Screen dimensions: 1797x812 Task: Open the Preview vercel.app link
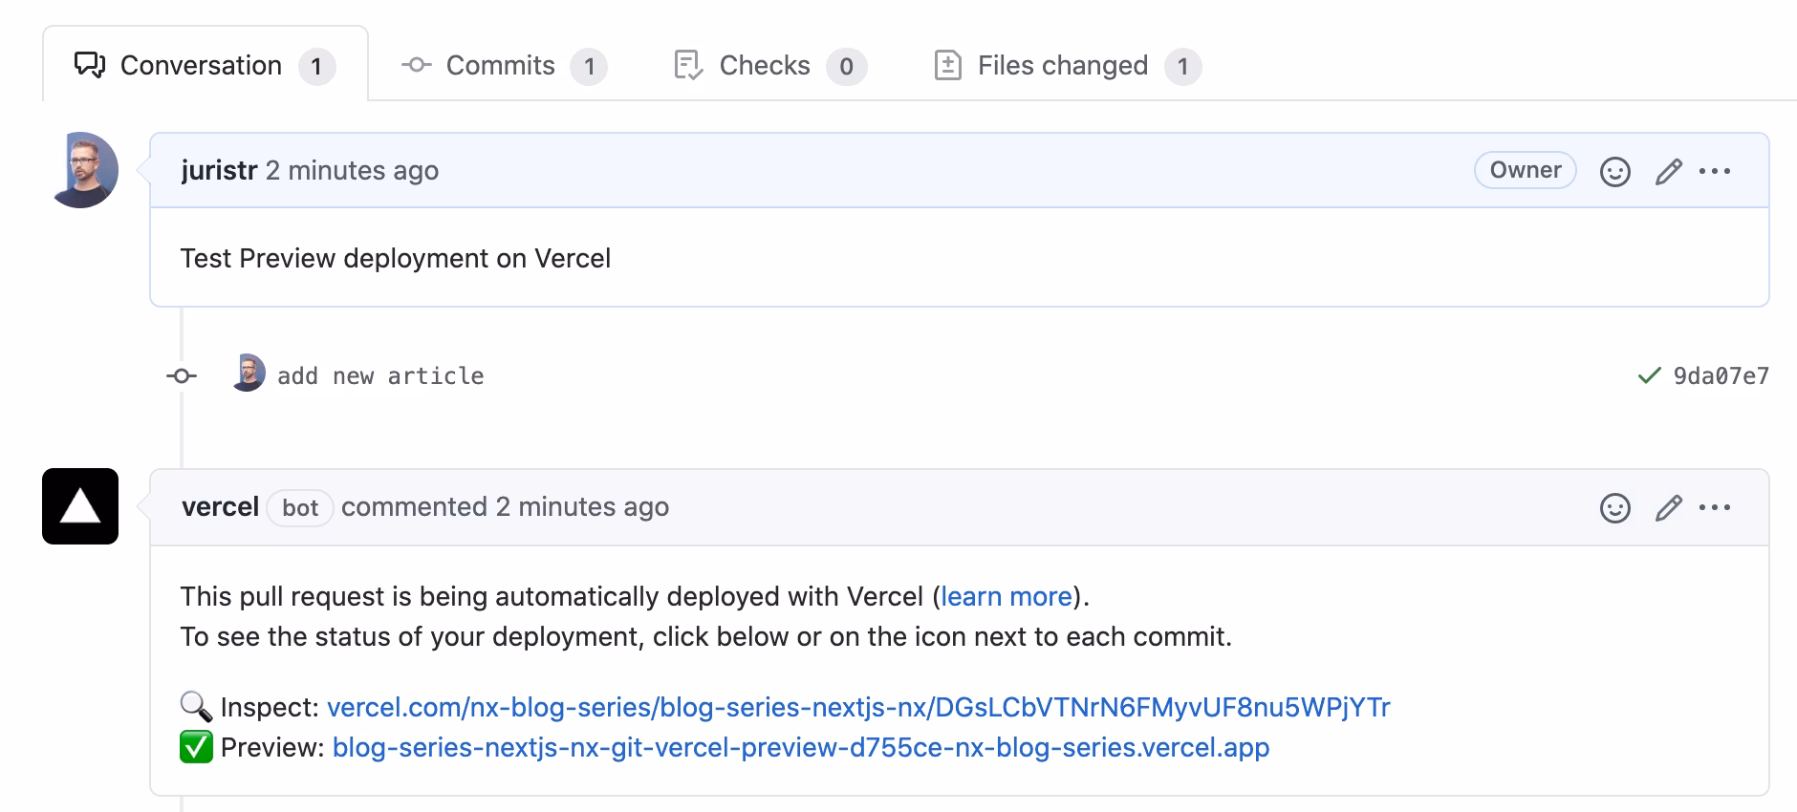coord(800,748)
